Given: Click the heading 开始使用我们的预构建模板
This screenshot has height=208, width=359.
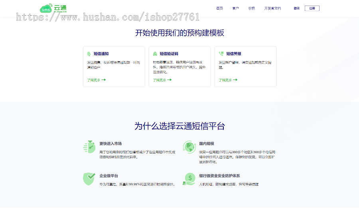Looking at the screenshot, I should [x=179, y=33].
